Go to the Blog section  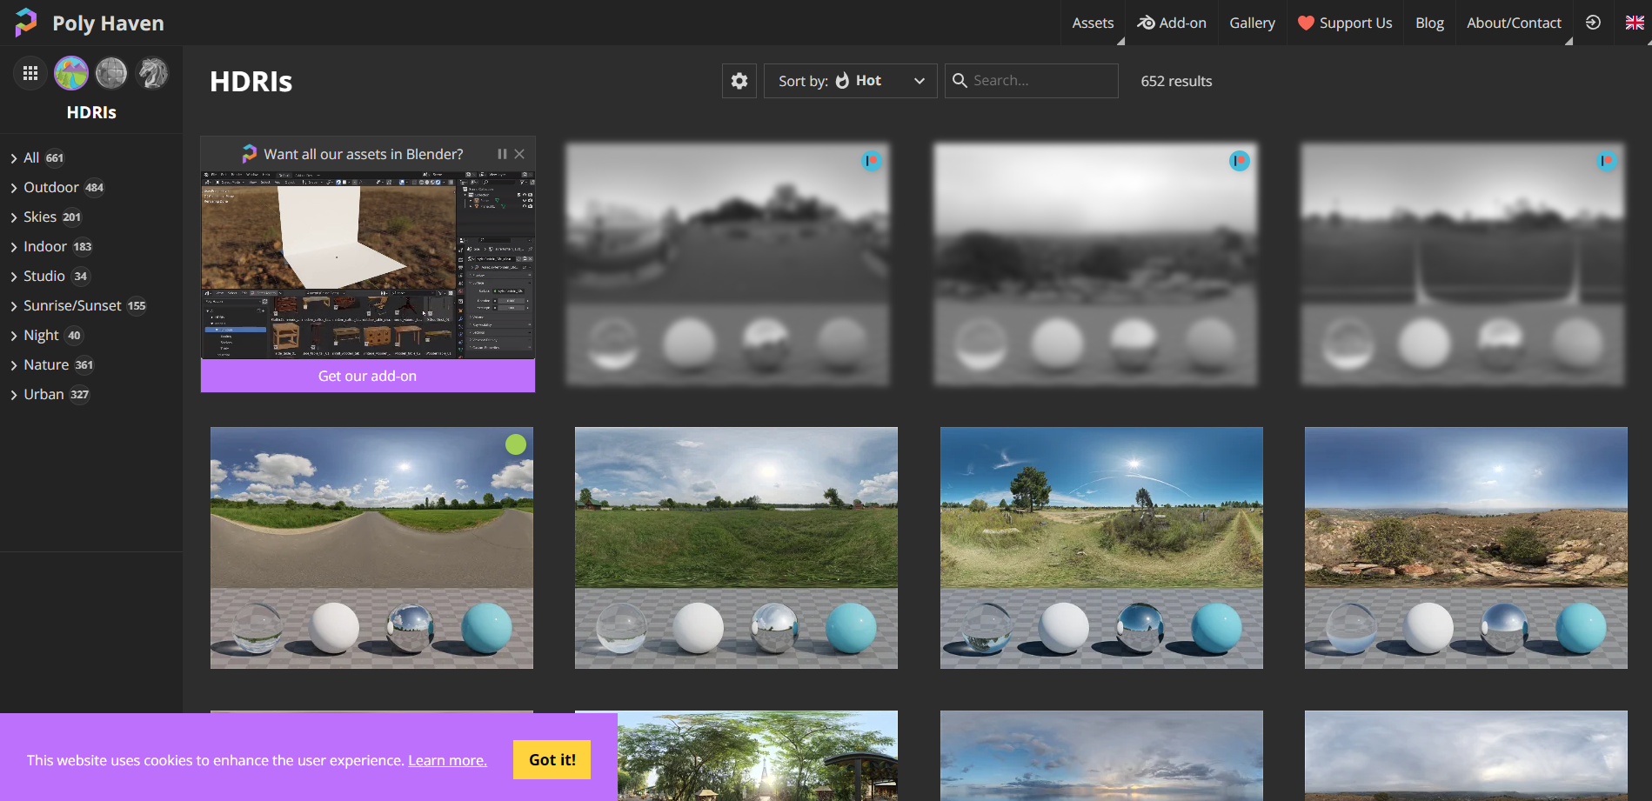coord(1428,23)
